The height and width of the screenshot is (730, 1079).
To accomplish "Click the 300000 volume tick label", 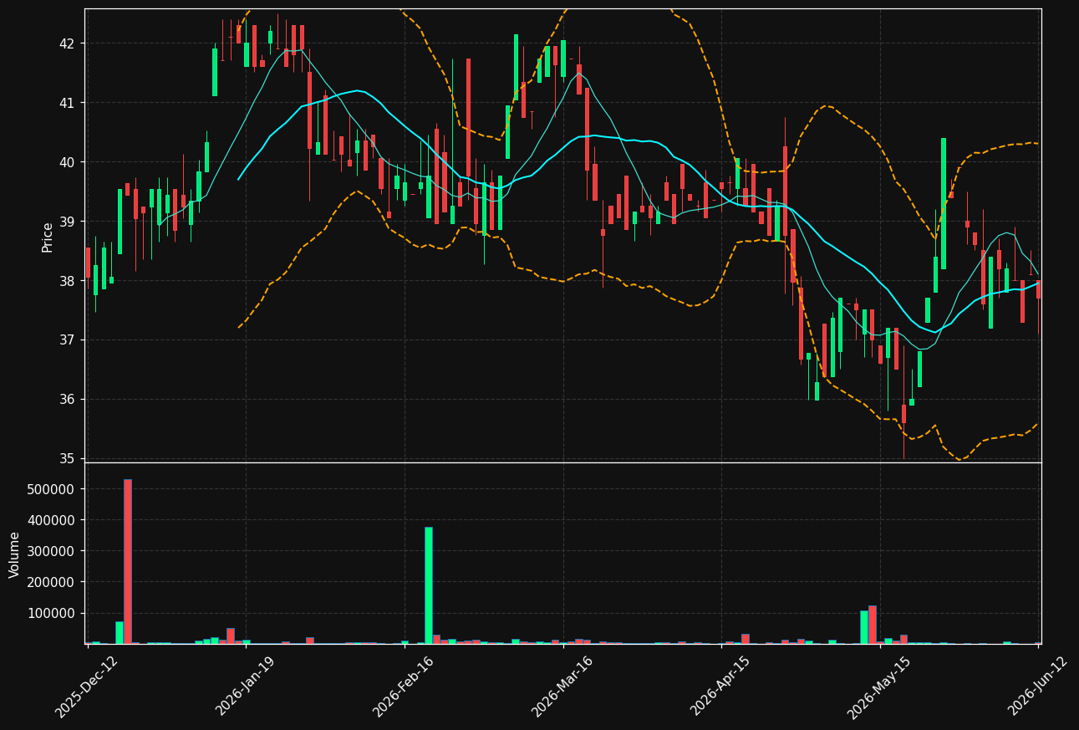I will tap(52, 551).
